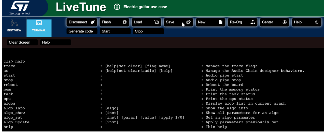Click the 'cpu' command row

7,99
